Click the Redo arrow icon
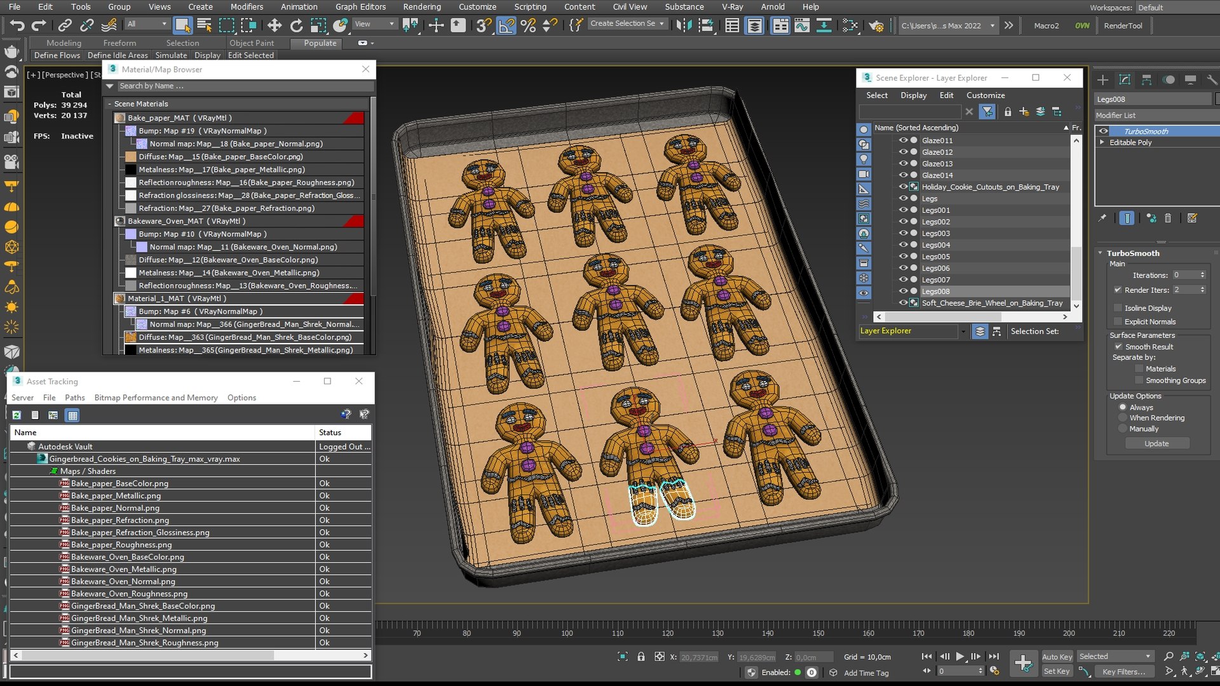 [x=39, y=25]
